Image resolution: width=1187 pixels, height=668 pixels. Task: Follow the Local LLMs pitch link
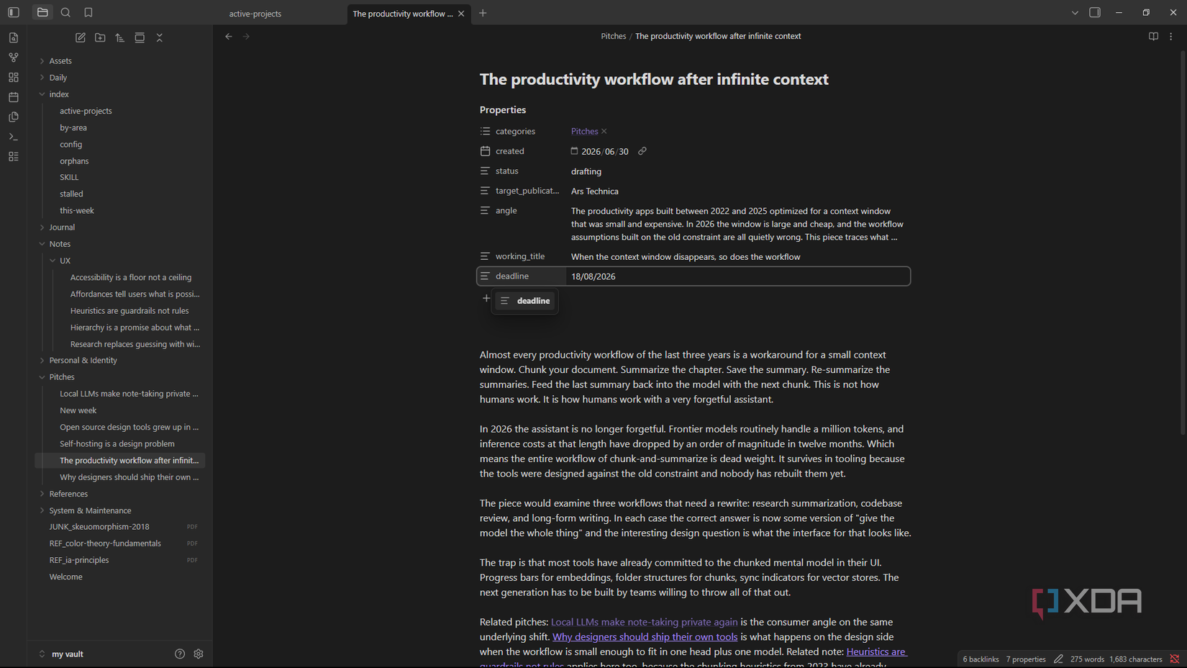click(644, 622)
